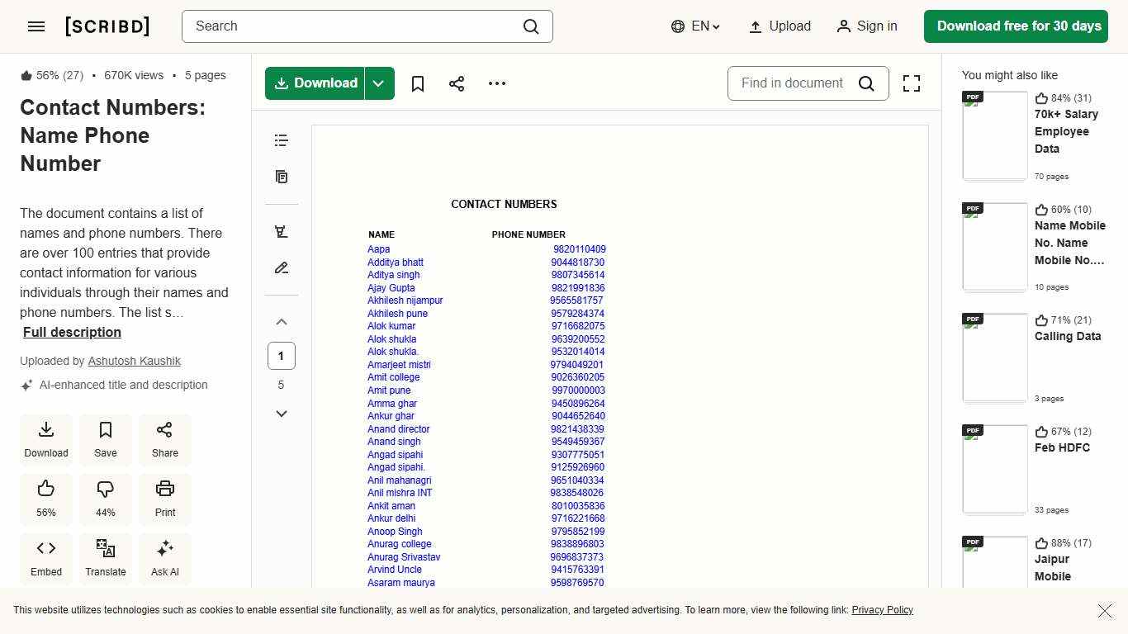This screenshot has height=634, width=1128.
Task: Click the Print icon
Action: [x=164, y=499]
